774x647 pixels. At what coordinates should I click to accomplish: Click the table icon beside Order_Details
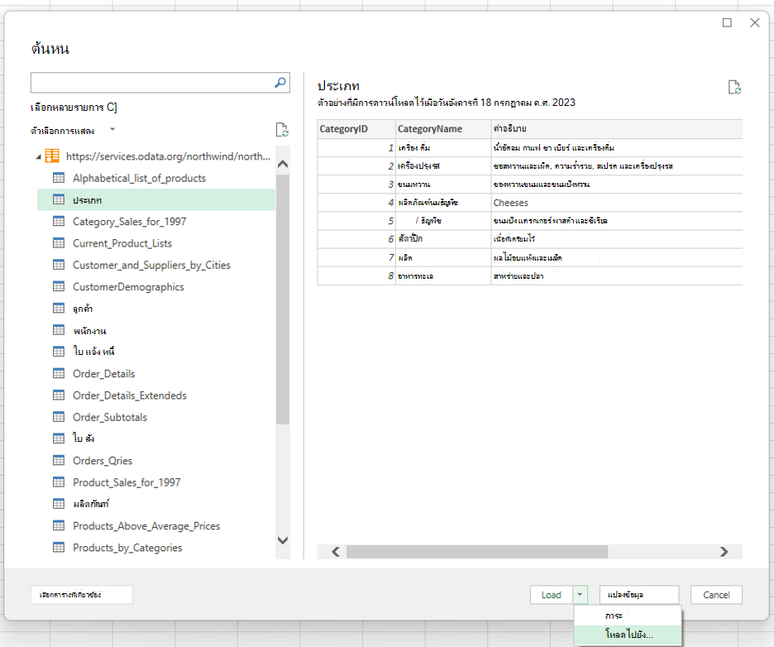(59, 373)
